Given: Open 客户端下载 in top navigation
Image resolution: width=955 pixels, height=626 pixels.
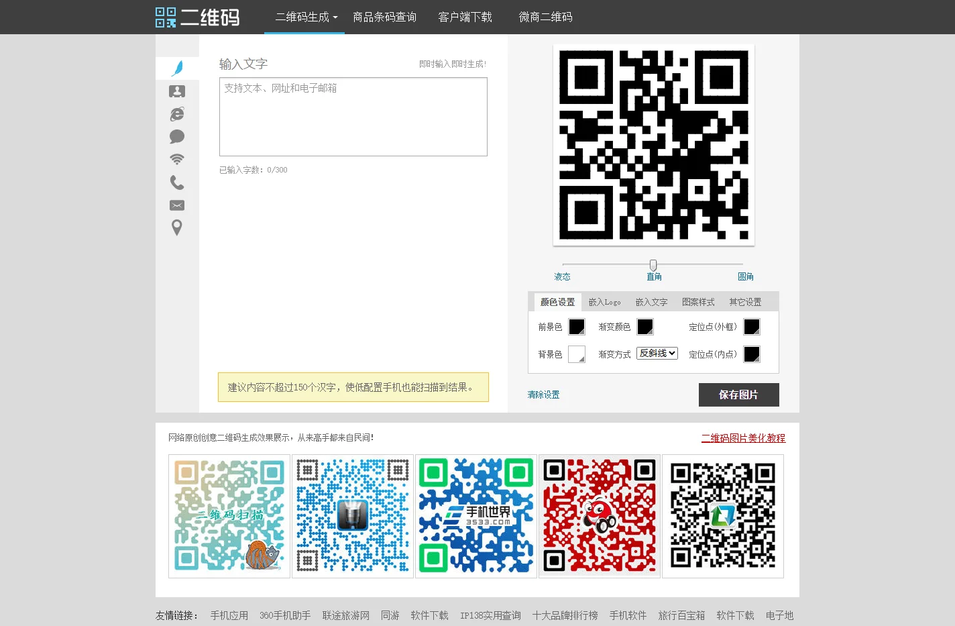Looking at the screenshot, I should coord(465,17).
